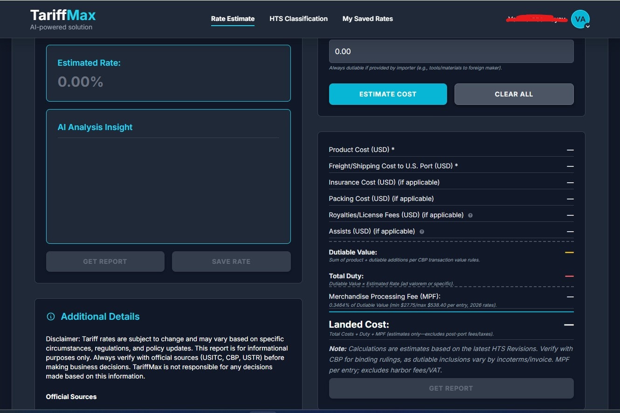Screen dimensions: 620x413
Task: Click the help icon next to Assists field
Action: pyautogui.click(x=421, y=231)
